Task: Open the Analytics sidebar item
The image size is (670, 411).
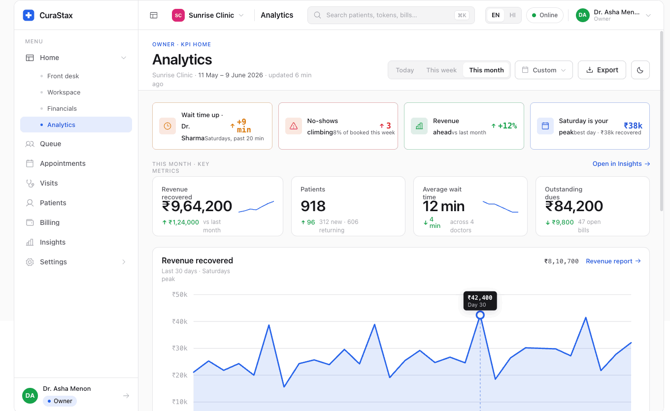Action: (76, 125)
